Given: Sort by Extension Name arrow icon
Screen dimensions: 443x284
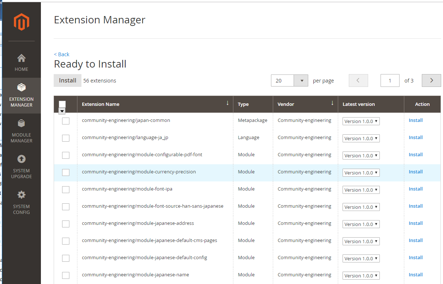Looking at the screenshot, I should click(x=228, y=103).
